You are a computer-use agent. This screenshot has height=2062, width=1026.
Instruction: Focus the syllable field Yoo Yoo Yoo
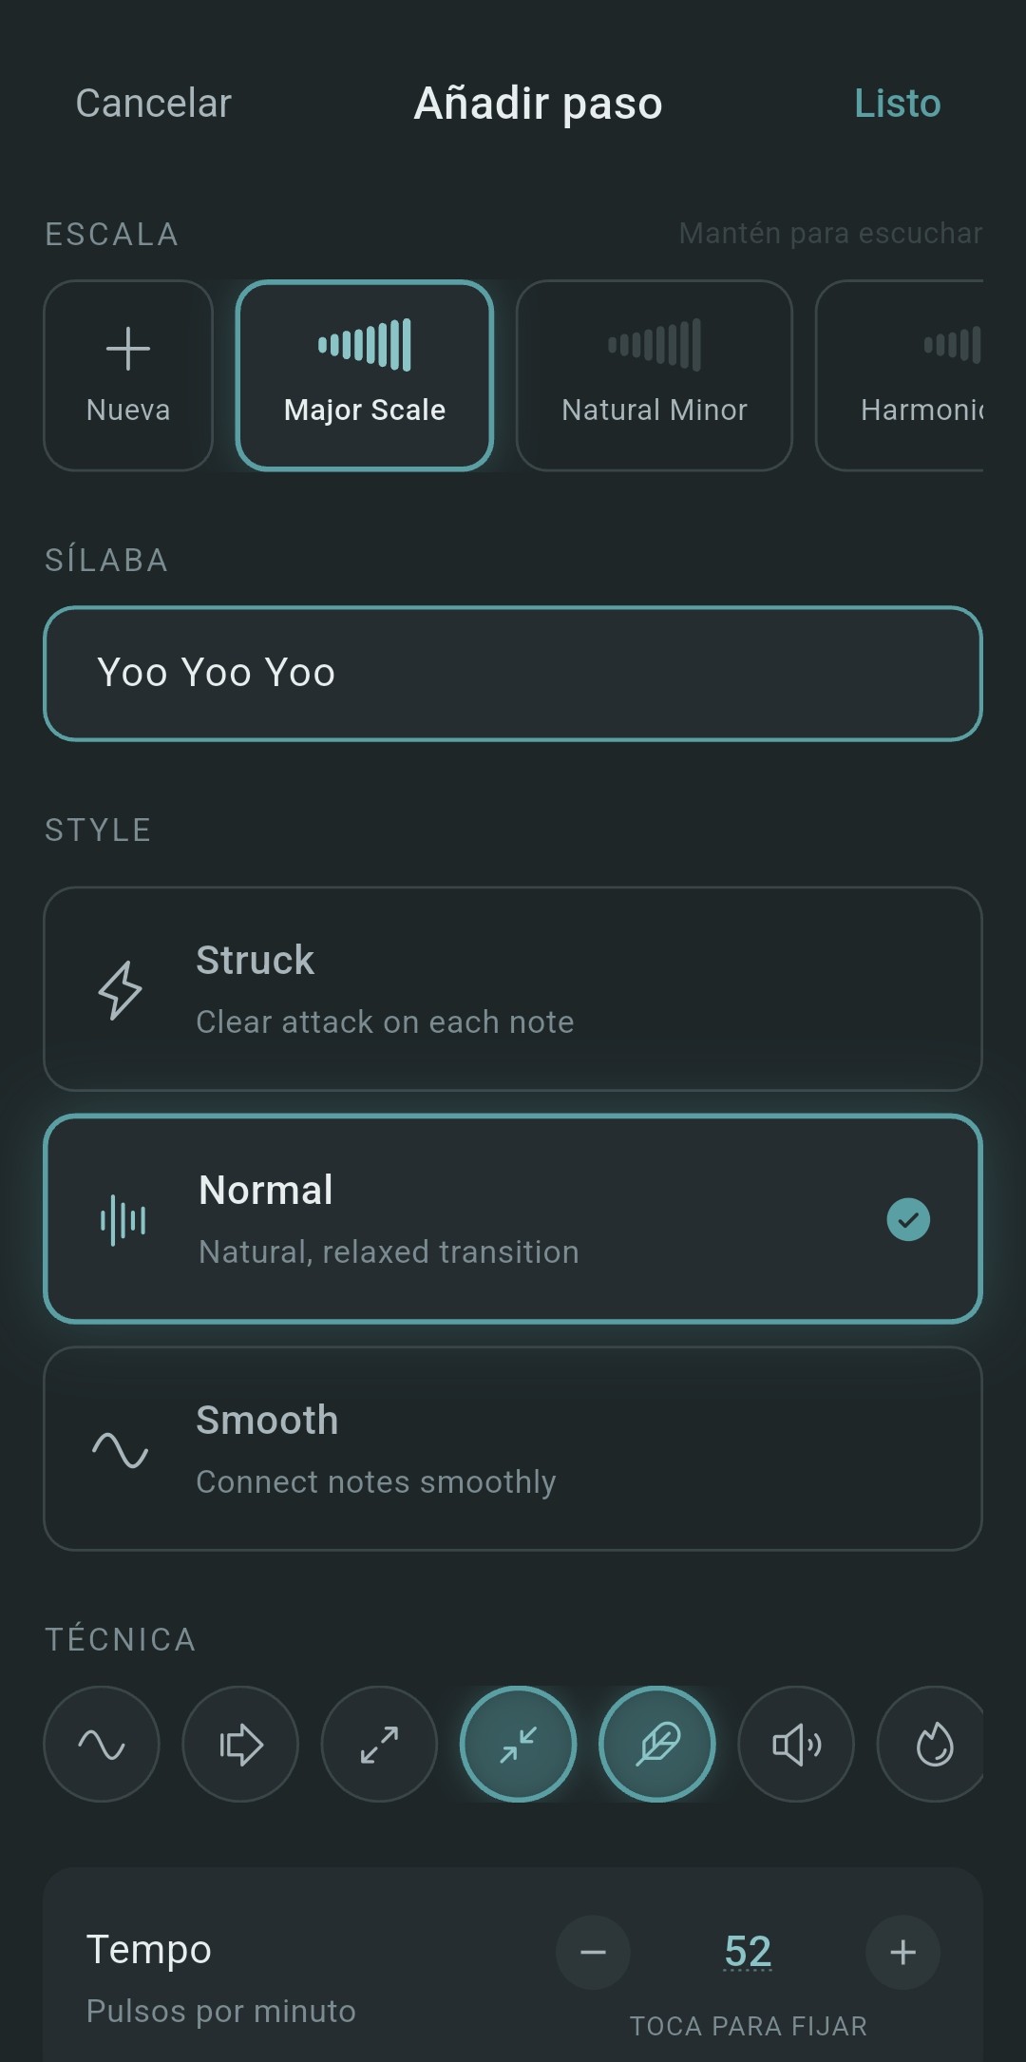point(513,673)
